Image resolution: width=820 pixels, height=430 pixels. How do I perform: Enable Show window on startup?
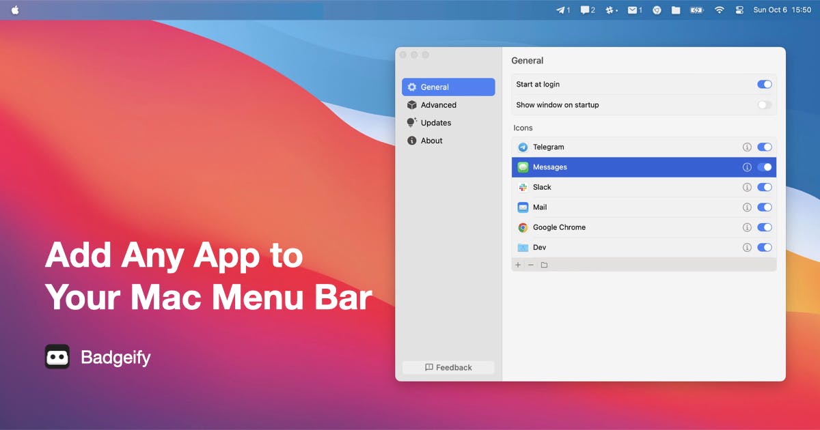[765, 104]
